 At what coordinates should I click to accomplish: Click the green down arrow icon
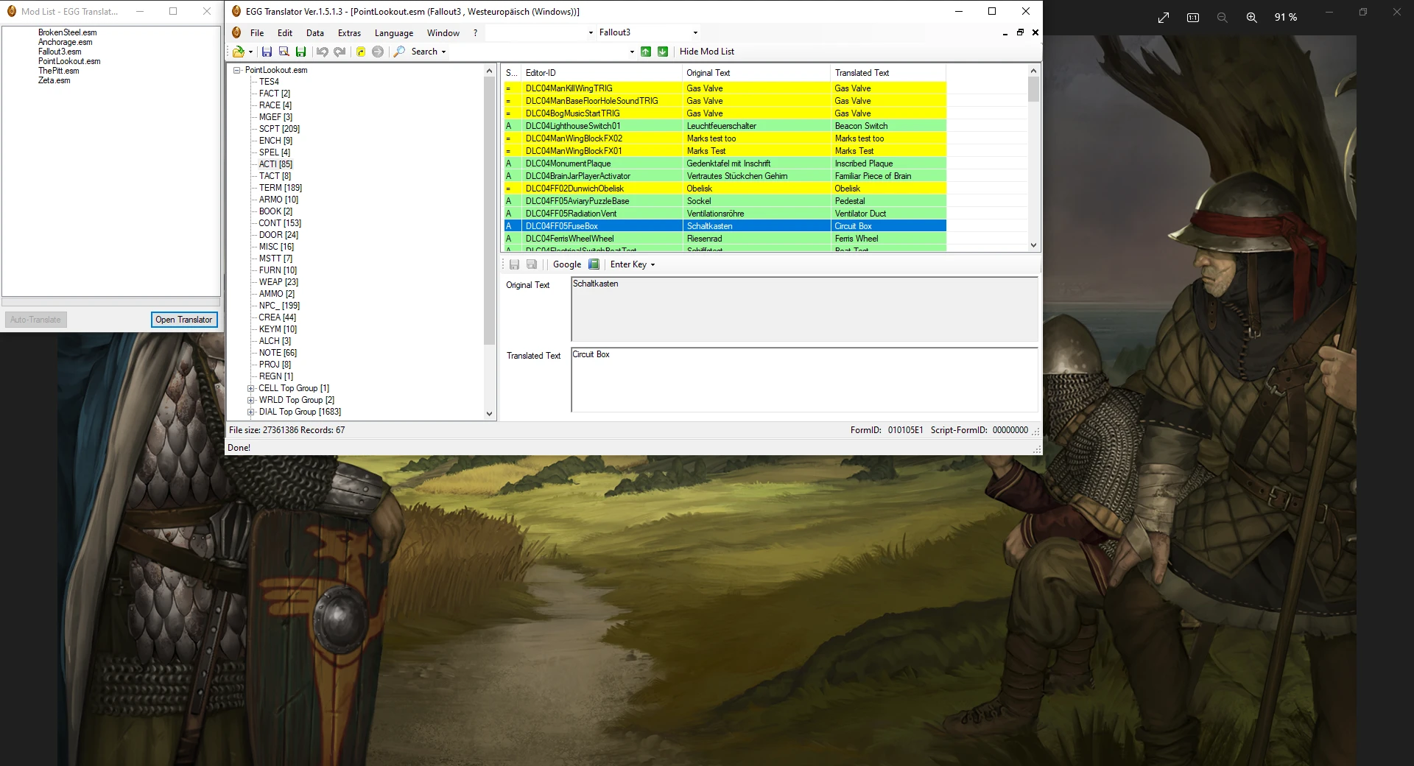coord(663,52)
